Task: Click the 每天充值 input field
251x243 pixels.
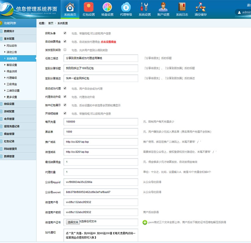Action: click(101, 122)
